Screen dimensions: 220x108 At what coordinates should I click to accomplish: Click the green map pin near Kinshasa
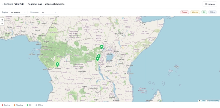click(x=57, y=65)
